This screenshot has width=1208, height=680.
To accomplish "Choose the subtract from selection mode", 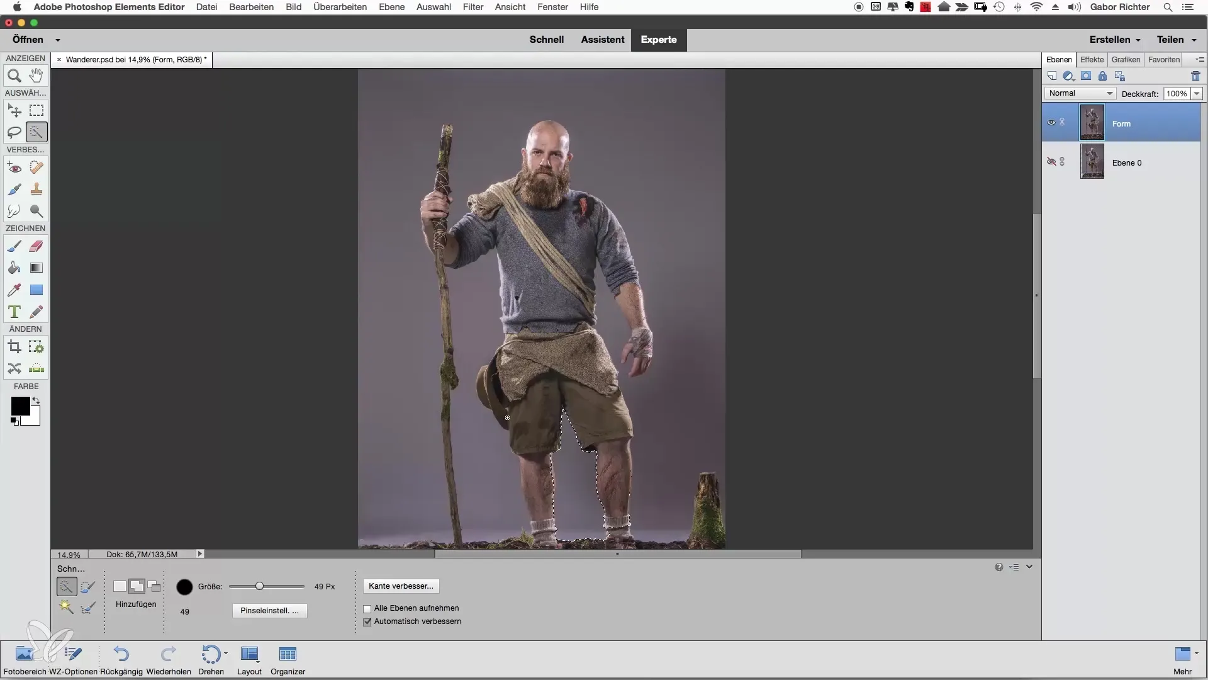I will coord(154,586).
